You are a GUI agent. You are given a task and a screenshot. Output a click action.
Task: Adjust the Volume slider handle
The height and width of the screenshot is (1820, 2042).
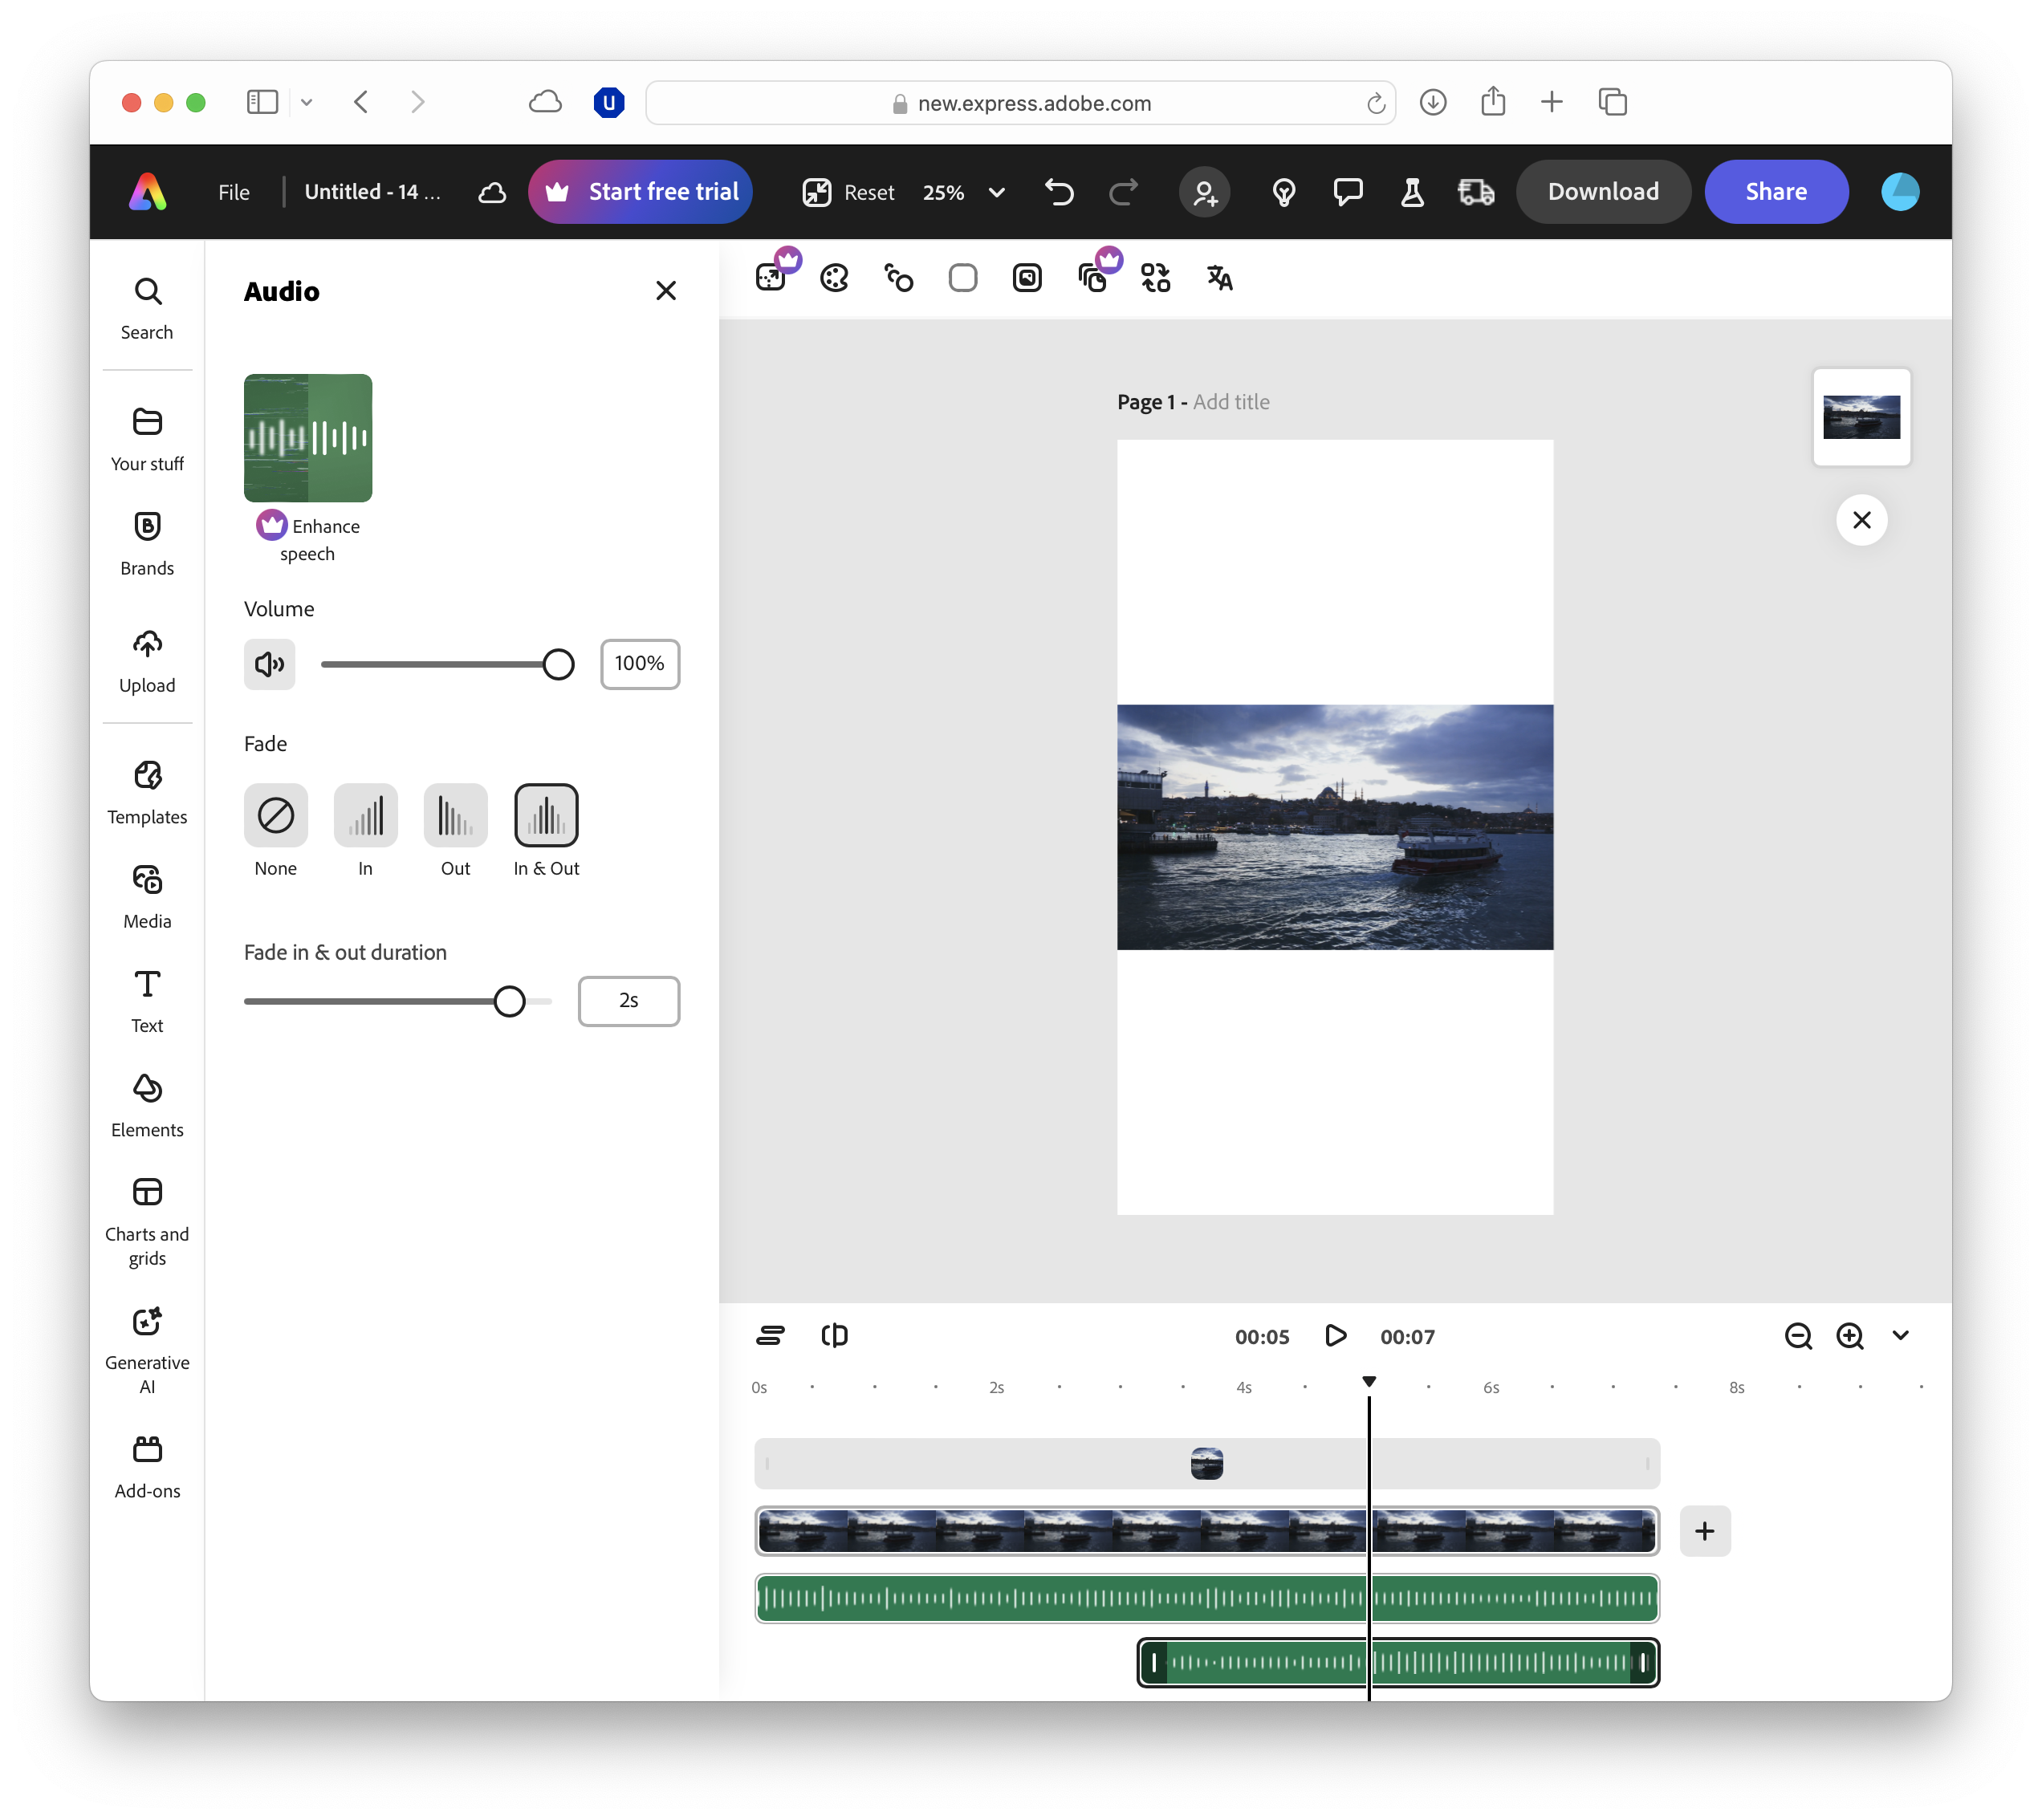[x=558, y=664]
